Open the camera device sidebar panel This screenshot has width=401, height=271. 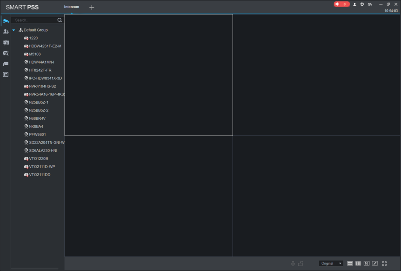[6, 21]
